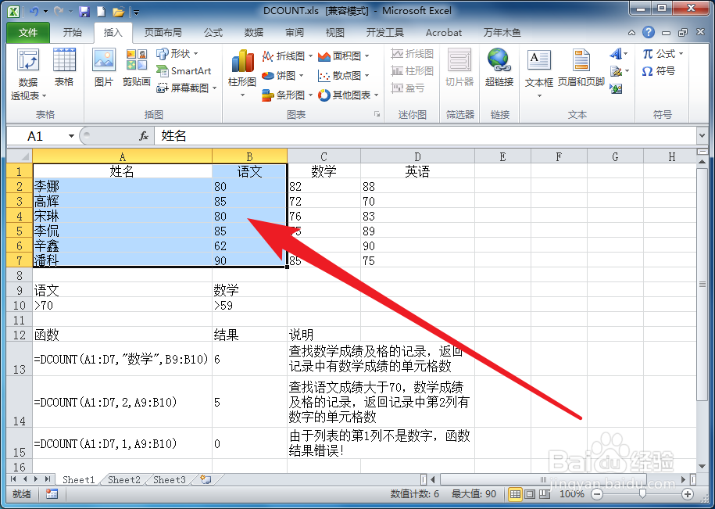Create new document from quick access toolbar
715x509 pixels.
102,12
